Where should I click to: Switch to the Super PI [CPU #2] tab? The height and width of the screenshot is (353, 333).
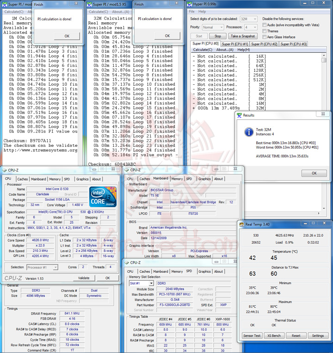pyautogui.click(x=264, y=44)
